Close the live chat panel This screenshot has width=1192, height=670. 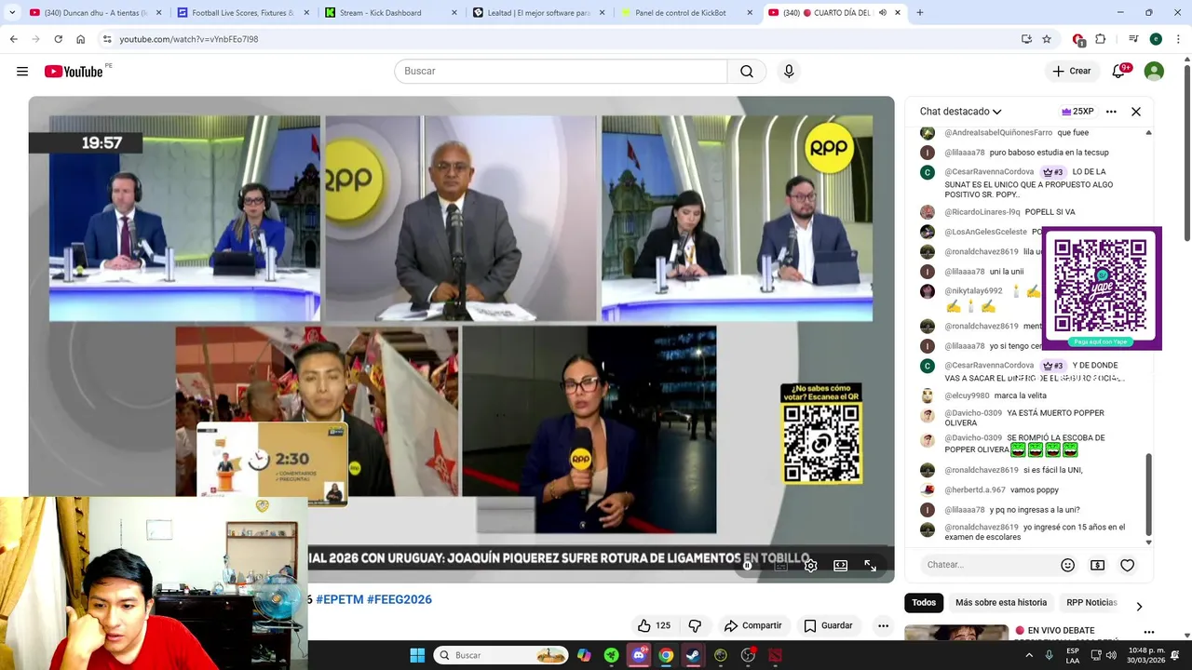point(1136,112)
